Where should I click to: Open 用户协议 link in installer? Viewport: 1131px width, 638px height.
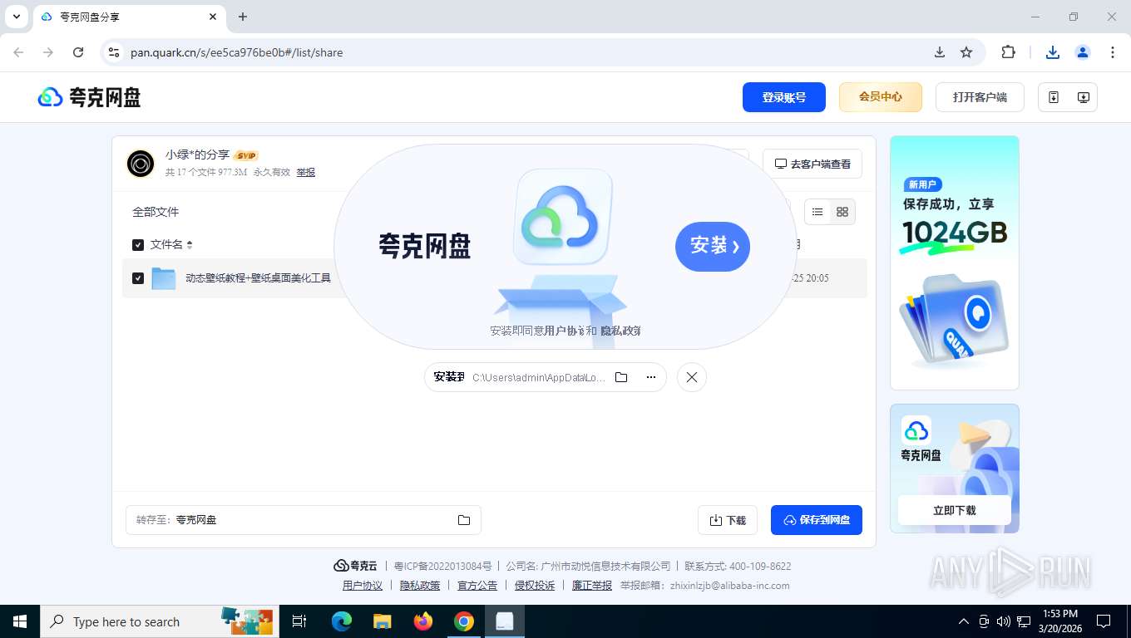coord(565,331)
